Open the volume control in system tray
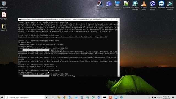176x99 pixels. pyautogui.click(x=161, y=97)
